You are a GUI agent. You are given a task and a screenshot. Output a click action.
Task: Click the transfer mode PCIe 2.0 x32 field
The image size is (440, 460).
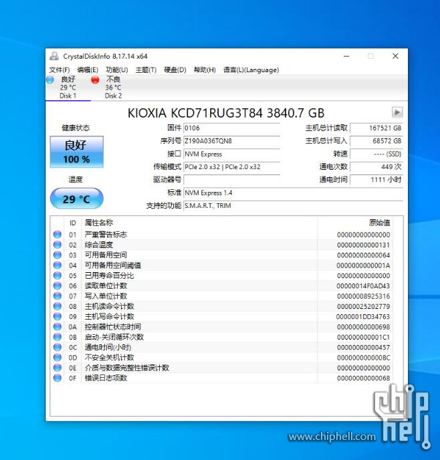[x=231, y=167]
